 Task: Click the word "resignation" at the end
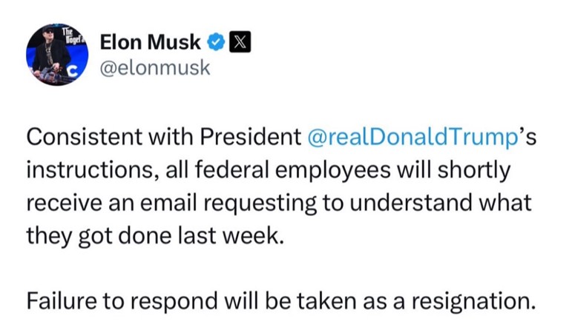[470, 302]
